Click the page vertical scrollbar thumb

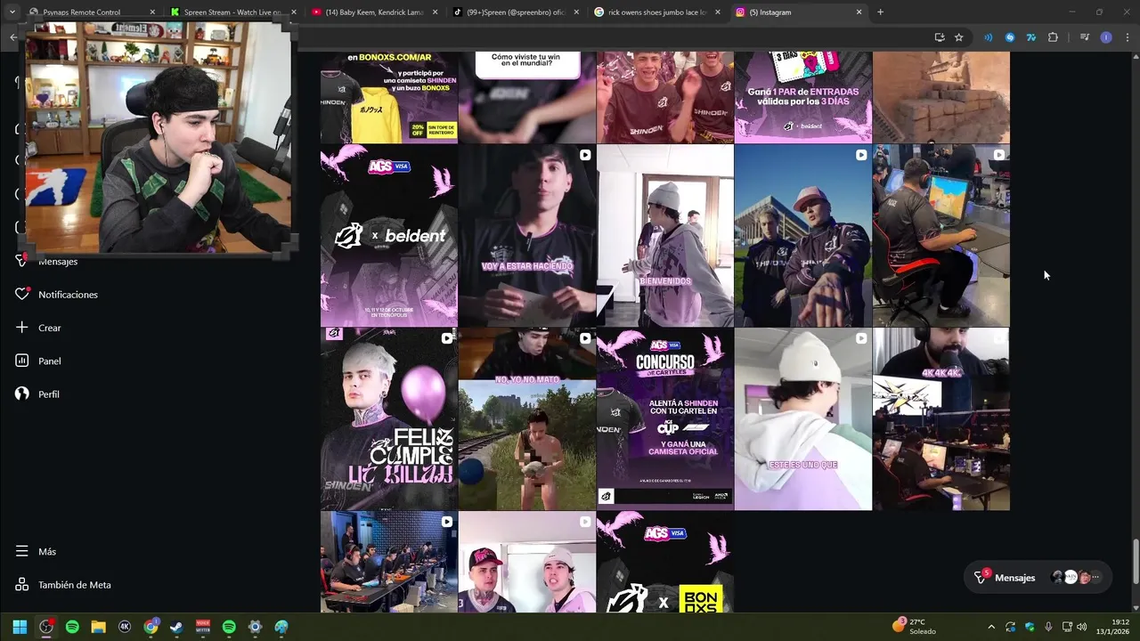1136,562
